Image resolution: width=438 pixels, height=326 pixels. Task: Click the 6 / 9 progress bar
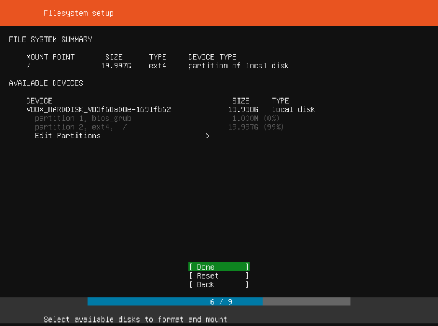[219, 301]
